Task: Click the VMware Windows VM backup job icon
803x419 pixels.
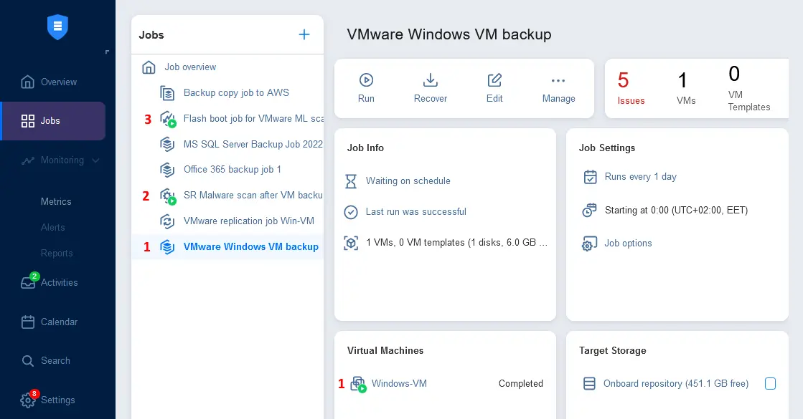Action: click(x=167, y=247)
